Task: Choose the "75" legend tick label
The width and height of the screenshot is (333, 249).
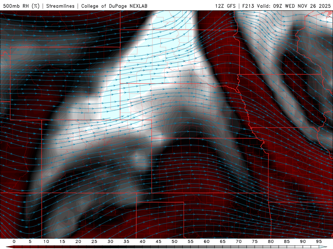Action: pyautogui.click(x=255, y=242)
